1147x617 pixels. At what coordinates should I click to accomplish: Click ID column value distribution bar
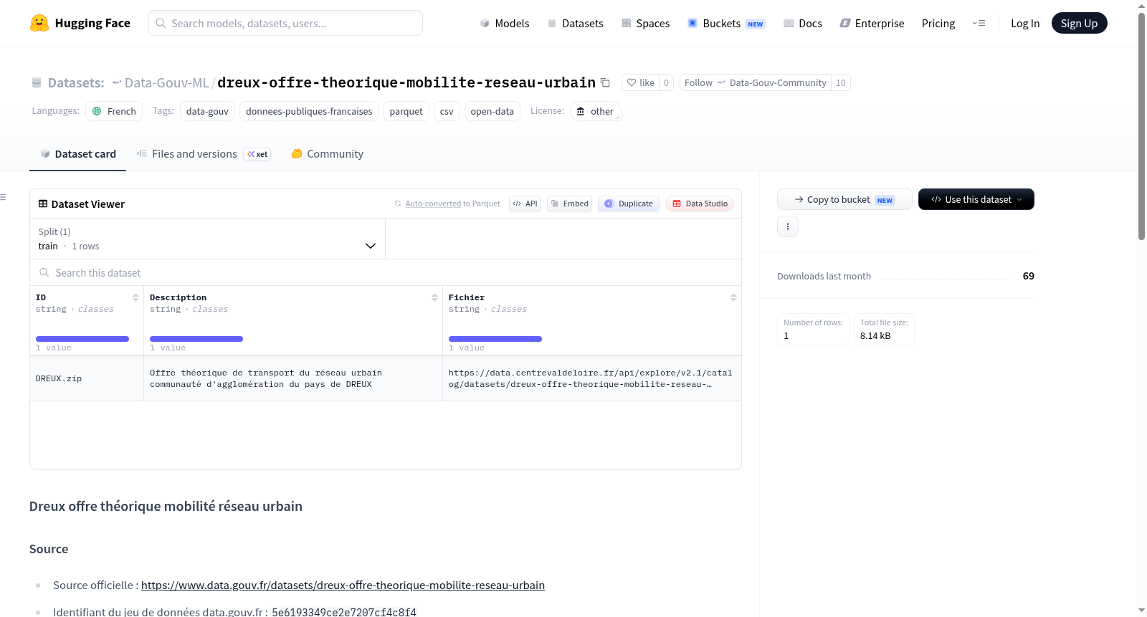click(82, 339)
